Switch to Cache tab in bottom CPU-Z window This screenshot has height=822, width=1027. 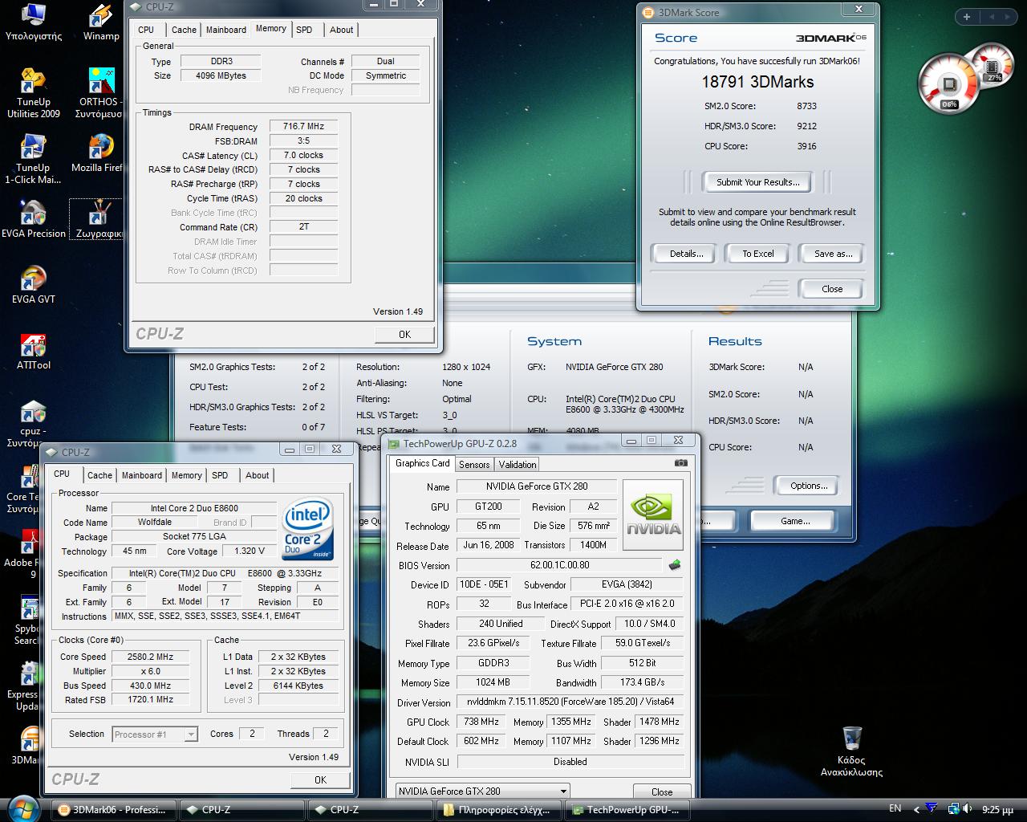[x=99, y=475]
